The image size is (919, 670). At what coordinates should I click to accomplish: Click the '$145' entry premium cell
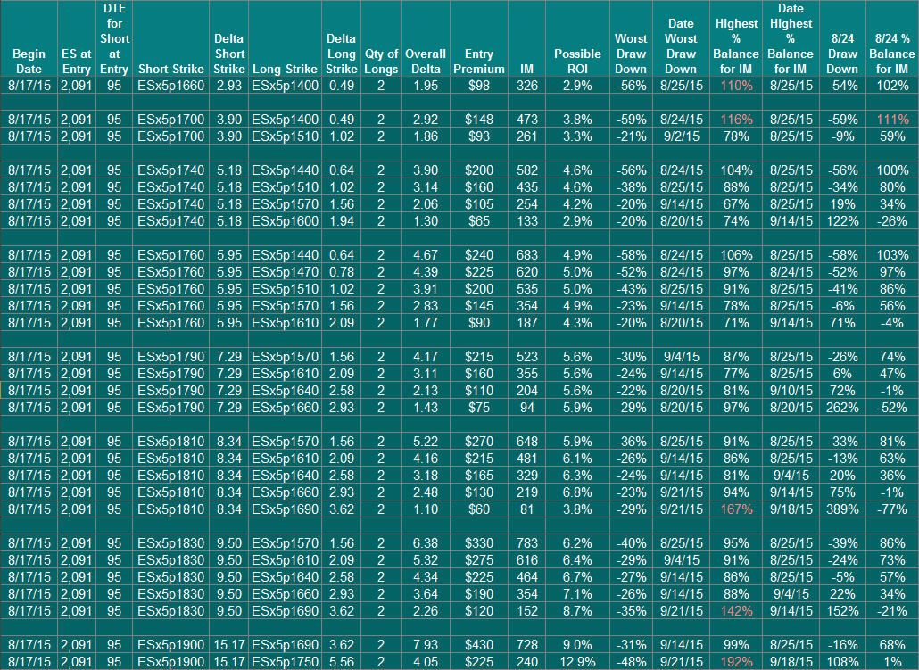pos(479,306)
